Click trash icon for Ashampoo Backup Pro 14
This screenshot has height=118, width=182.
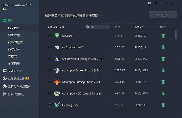[x=163, y=70]
